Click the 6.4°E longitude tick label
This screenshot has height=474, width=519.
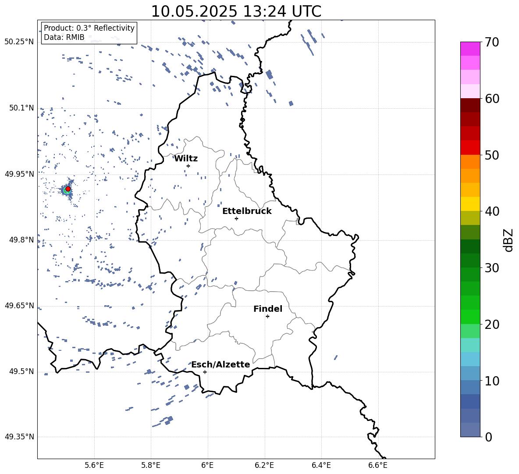click(x=321, y=465)
